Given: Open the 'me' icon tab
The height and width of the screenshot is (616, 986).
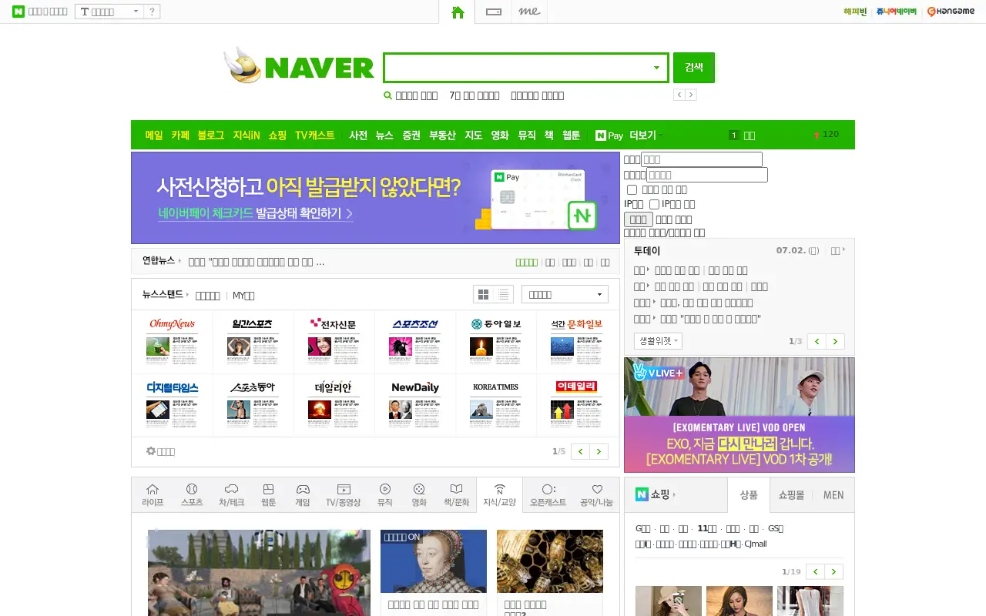Looking at the screenshot, I should pos(529,12).
